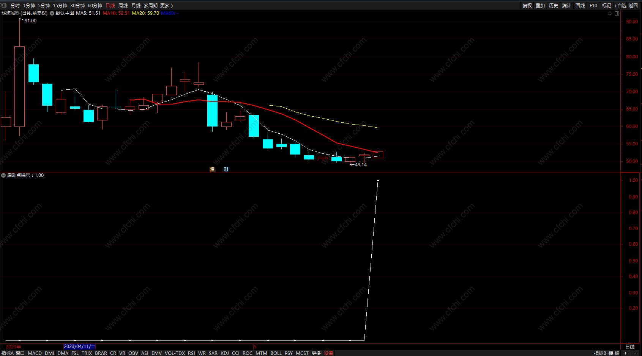Switch indicator to PSY
The width and height of the screenshot is (642, 356).
click(x=289, y=353)
